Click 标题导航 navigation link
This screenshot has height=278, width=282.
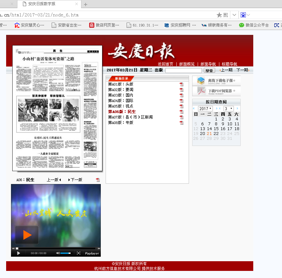229,64
